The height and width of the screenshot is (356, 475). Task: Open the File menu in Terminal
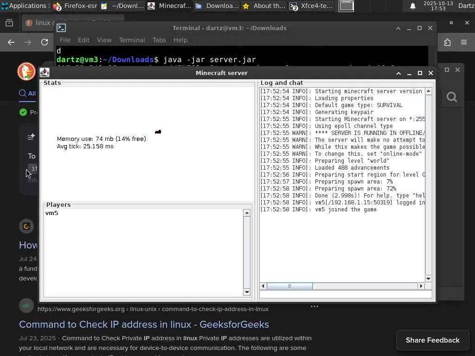pos(65,40)
